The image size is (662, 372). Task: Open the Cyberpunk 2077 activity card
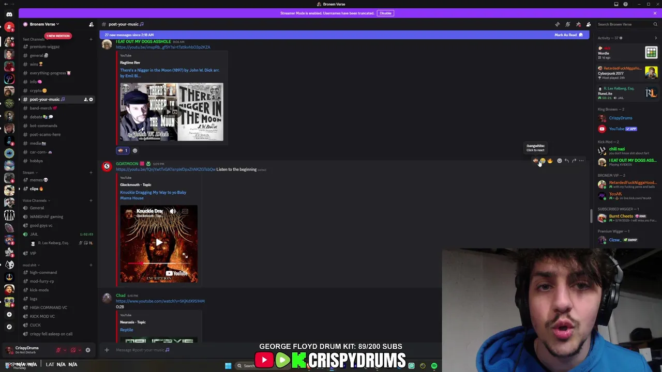click(627, 73)
